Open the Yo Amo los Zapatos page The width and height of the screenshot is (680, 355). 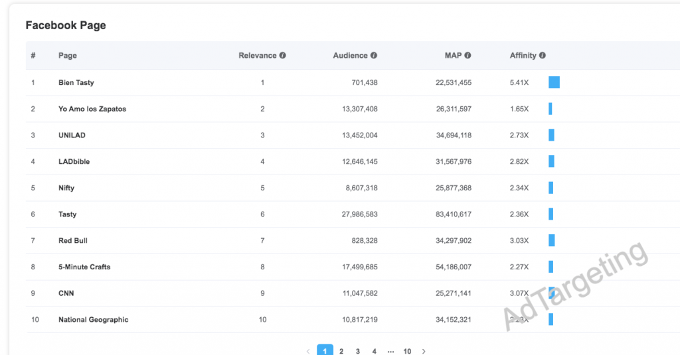[92, 109]
